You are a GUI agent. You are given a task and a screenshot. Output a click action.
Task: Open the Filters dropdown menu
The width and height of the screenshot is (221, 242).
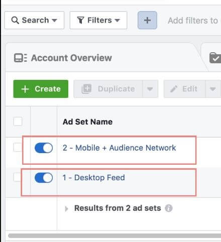click(98, 20)
